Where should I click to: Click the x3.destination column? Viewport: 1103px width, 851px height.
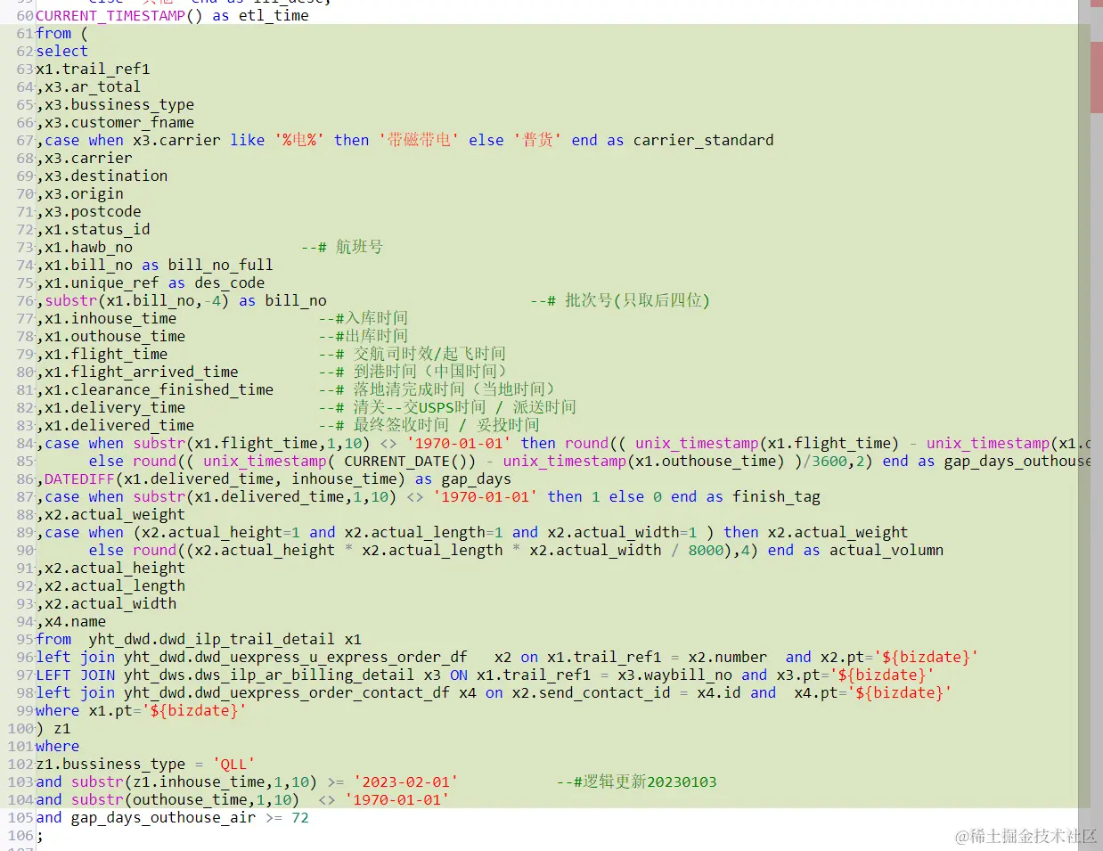point(106,176)
